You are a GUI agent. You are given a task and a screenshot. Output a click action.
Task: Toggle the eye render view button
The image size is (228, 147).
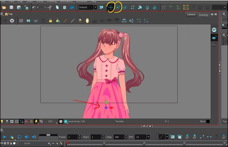click(214, 30)
